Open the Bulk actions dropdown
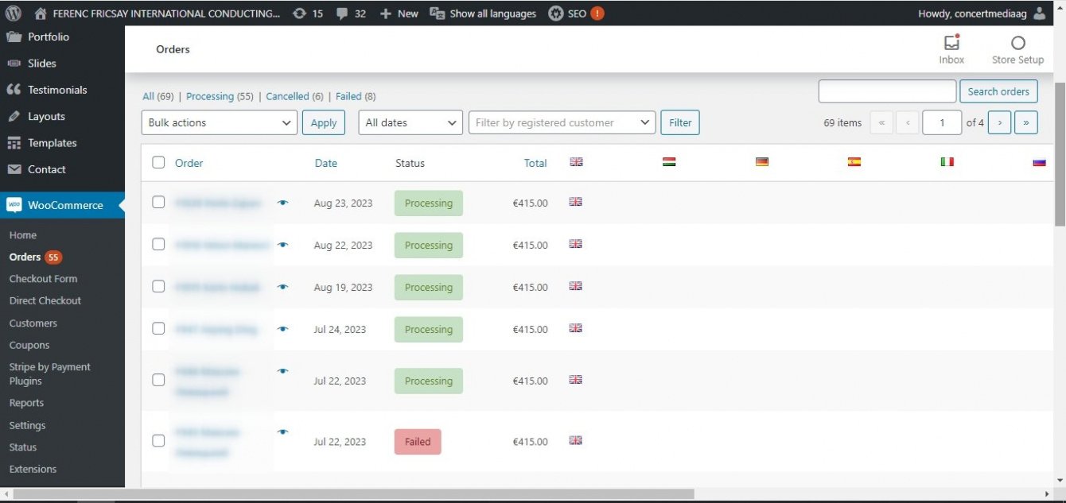The image size is (1066, 503). (220, 122)
